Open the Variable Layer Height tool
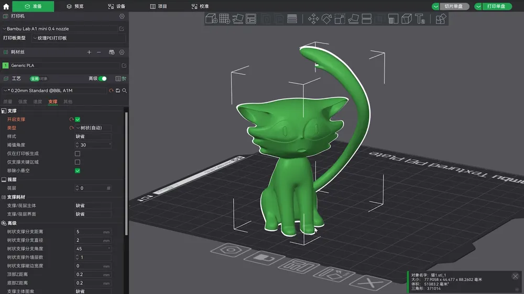524x294 pixels. 292,19
